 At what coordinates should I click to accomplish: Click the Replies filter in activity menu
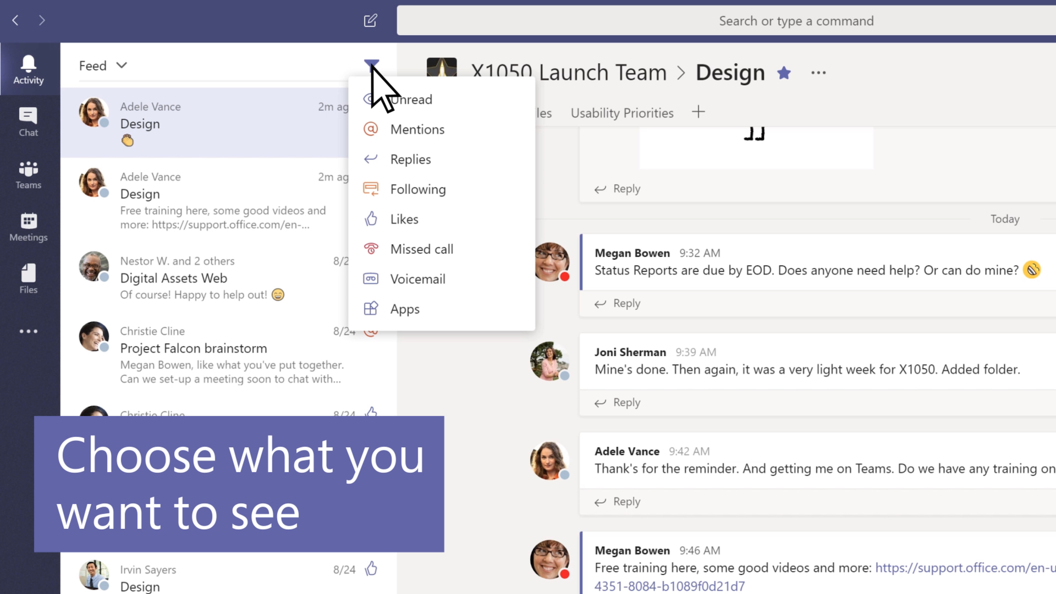pos(410,159)
